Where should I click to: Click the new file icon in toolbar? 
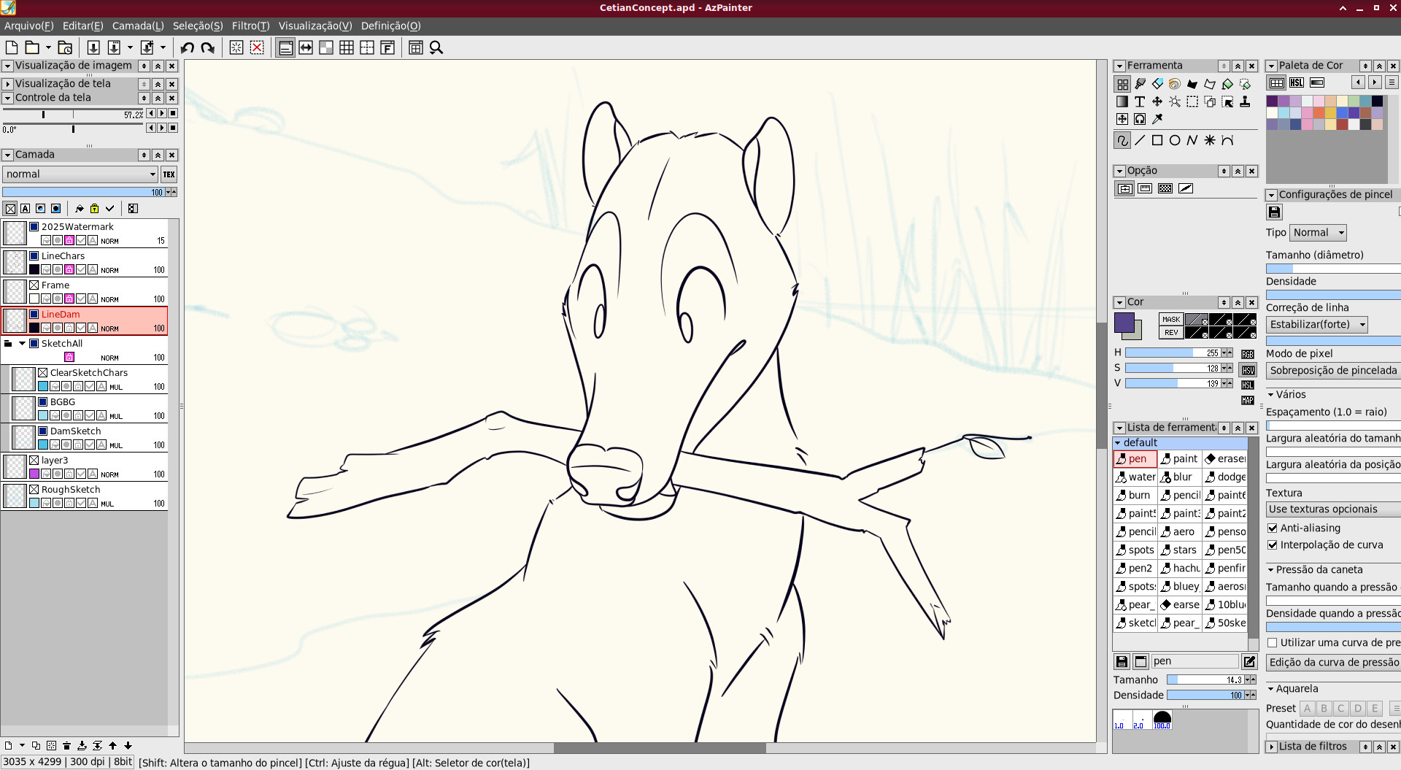coord(12,47)
